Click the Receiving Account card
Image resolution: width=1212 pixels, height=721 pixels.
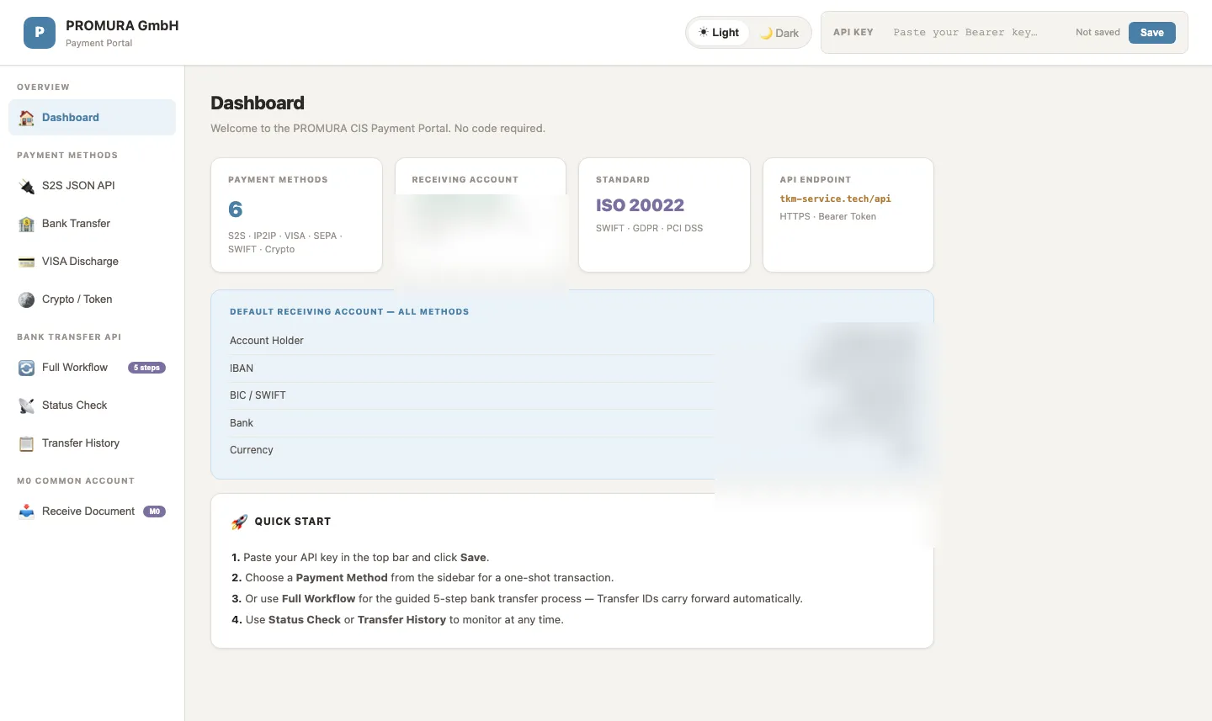[x=481, y=215]
